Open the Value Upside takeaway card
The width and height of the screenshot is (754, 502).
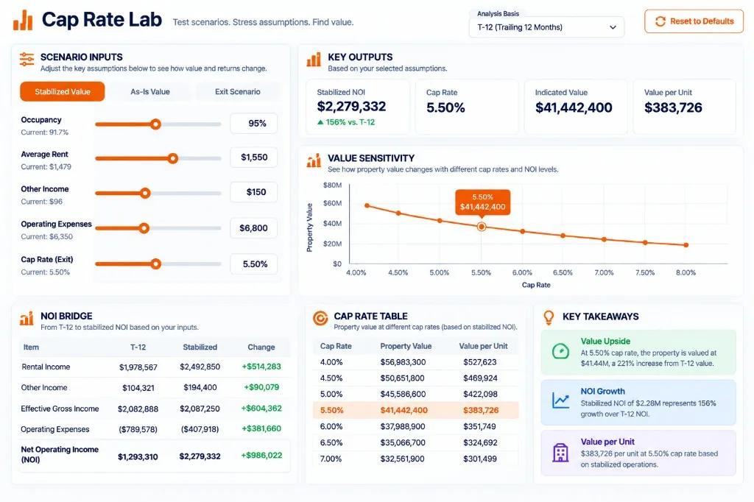[638, 353]
